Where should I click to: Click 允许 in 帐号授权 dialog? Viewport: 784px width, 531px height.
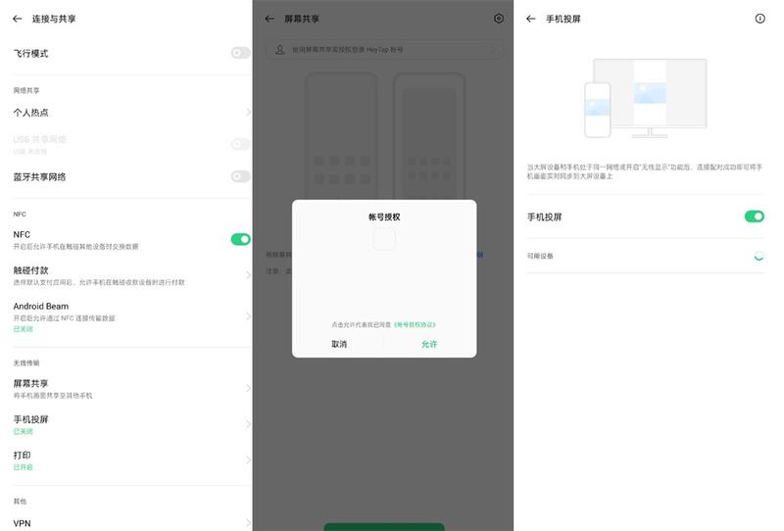429,344
